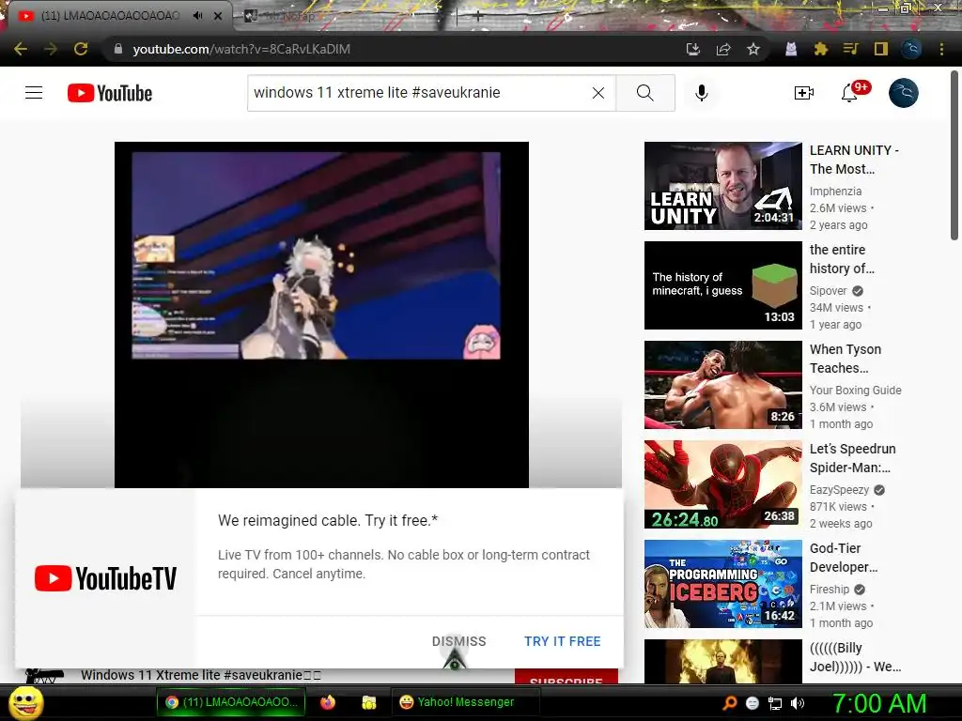962x721 pixels.
Task: Mute the tab via its speaker icon
Action: click(x=197, y=15)
